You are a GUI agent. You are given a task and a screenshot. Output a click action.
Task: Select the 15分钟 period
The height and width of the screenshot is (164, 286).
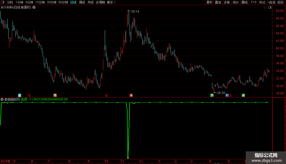point(40,2)
